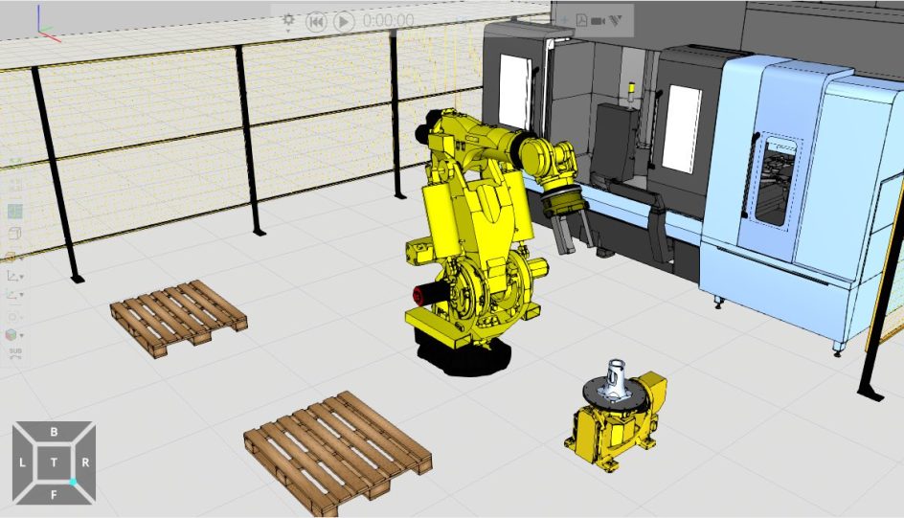Reset the simulation with the rewind button
Image resolution: width=904 pixels, height=518 pixels.
pos(316,20)
